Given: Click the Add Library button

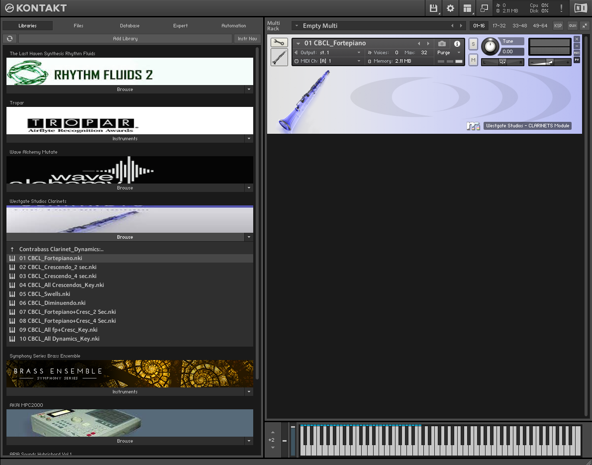Looking at the screenshot, I should tap(125, 38).
